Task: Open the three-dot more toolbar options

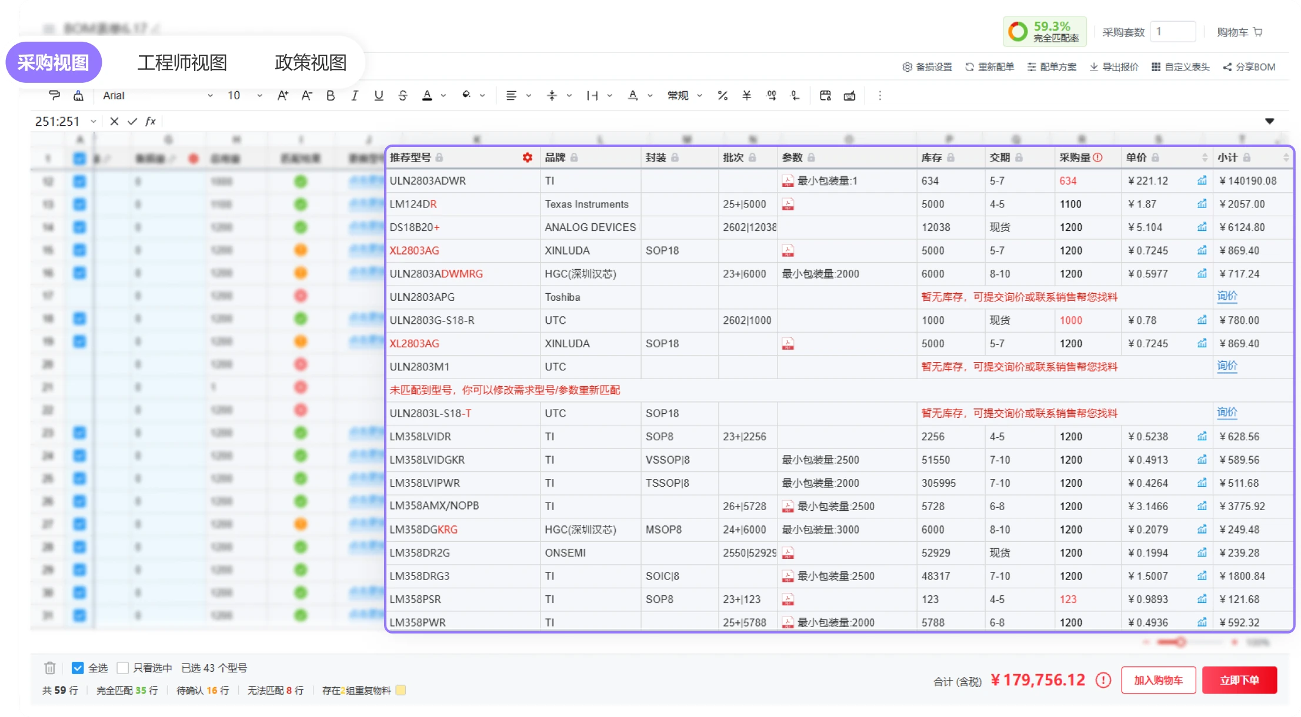Action: coord(880,95)
